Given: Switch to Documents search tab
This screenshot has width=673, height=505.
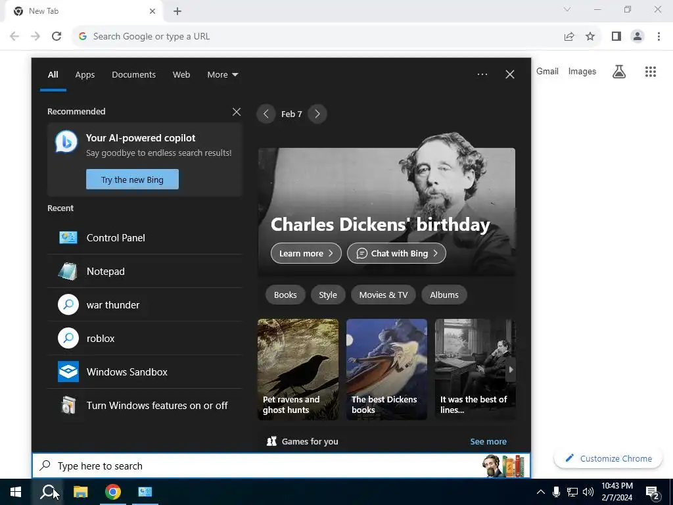Looking at the screenshot, I should tap(133, 75).
